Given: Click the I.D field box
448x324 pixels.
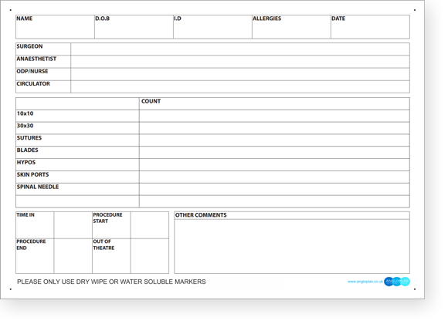Looking at the screenshot, I should coord(212,27).
